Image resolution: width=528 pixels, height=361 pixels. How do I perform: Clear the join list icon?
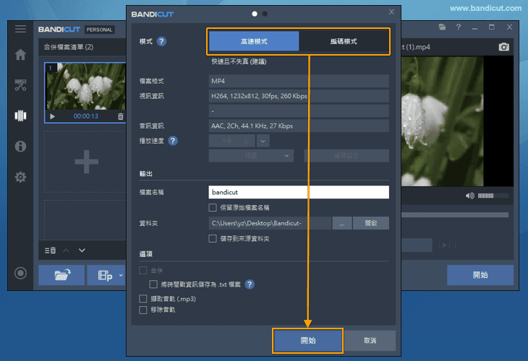[50, 251]
